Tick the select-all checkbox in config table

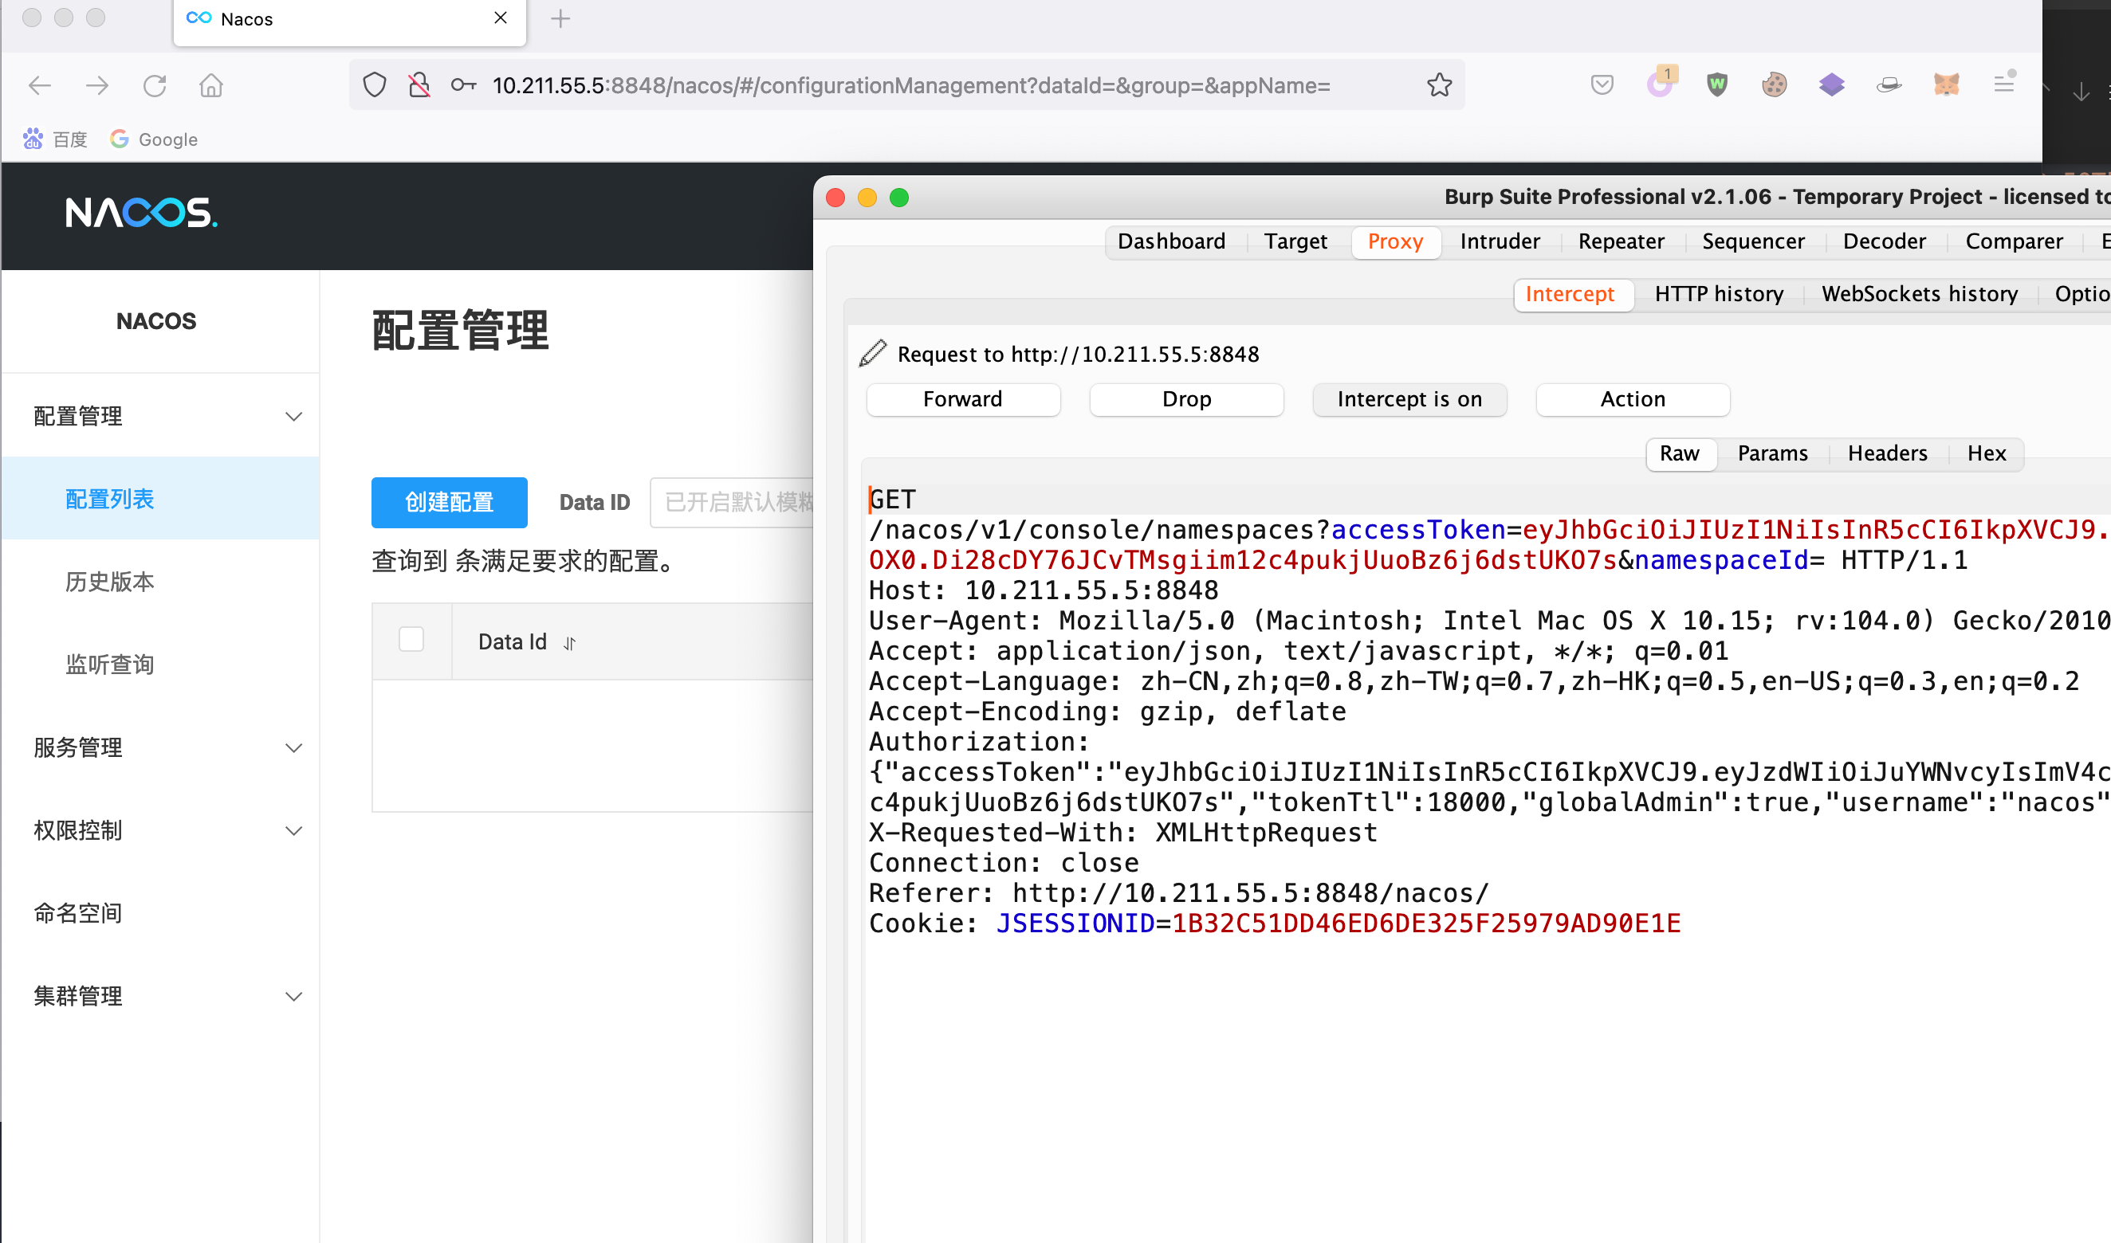tap(411, 640)
